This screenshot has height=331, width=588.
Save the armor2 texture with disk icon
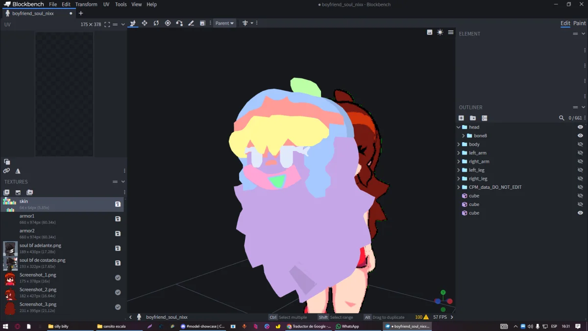pyautogui.click(x=118, y=234)
